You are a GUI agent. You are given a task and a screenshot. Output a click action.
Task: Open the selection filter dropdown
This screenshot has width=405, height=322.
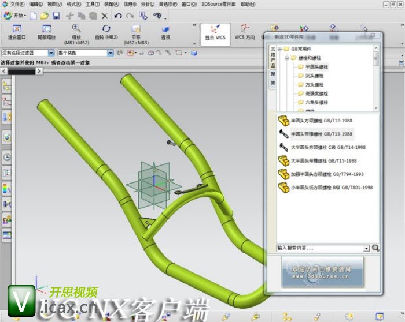pos(51,53)
